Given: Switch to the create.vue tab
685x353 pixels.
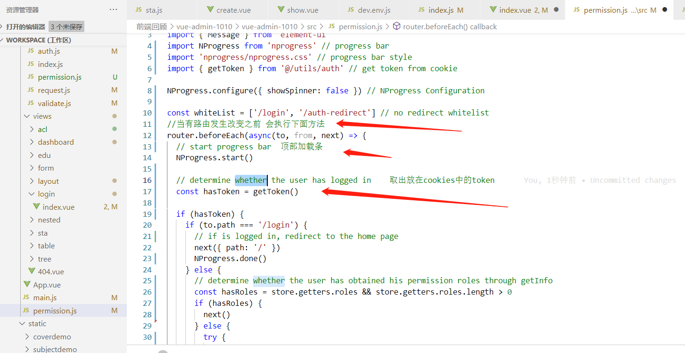Looking at the screenshot, I should (233, 10).
